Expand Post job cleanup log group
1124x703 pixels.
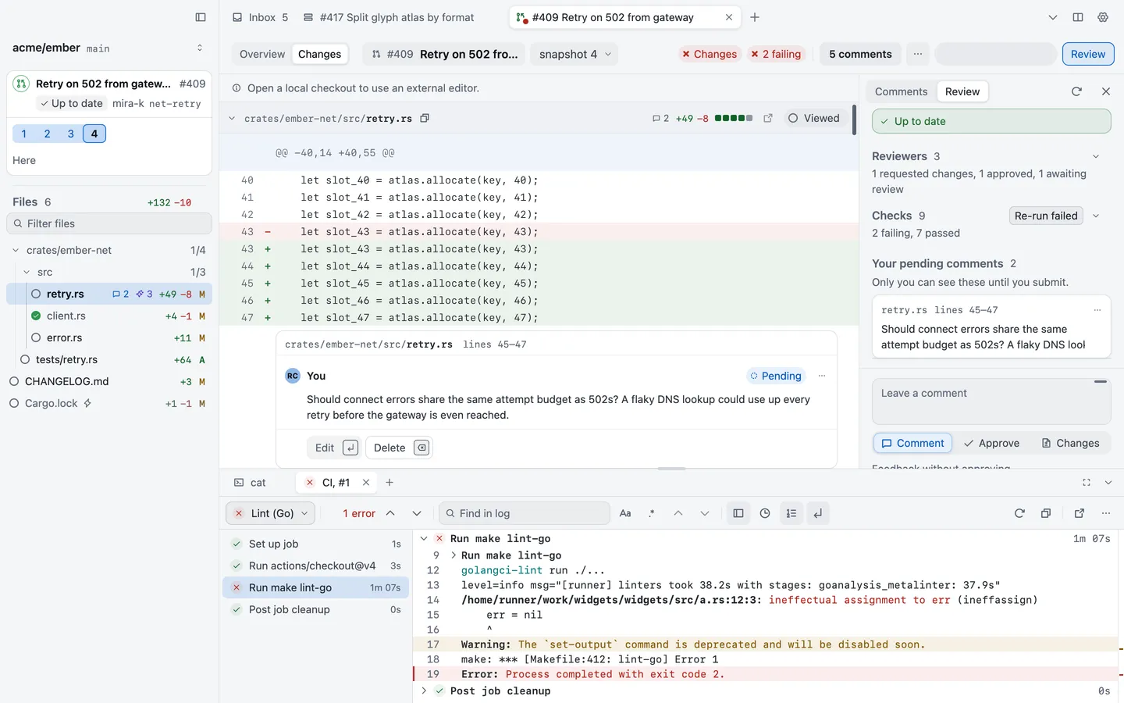424,691
